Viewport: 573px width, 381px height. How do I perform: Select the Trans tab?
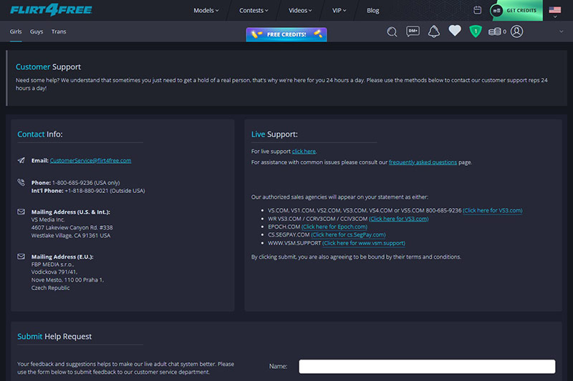pyautogui.click(x=59, y=31)
